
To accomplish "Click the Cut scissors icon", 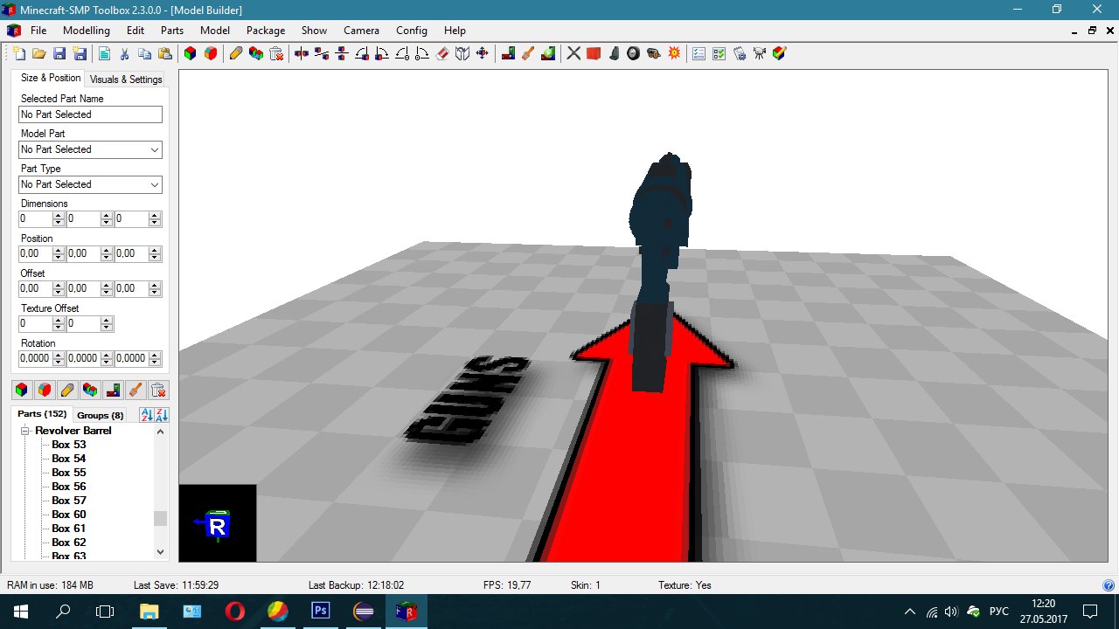I will [x=124, y=53].
